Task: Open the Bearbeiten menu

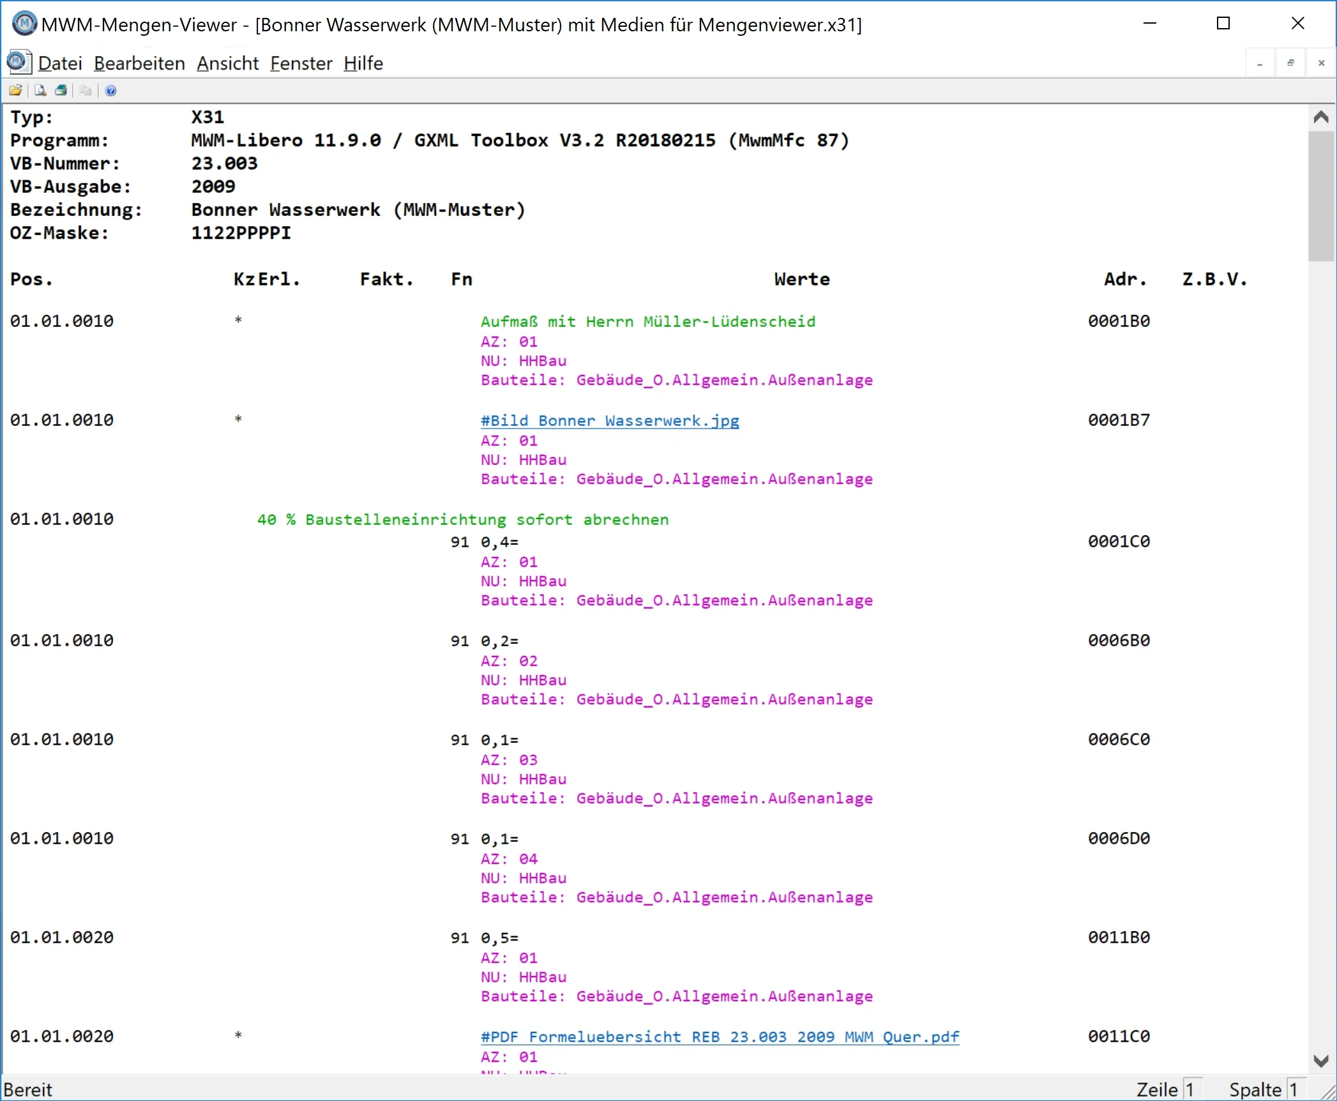Action: (x=139, y=63)
